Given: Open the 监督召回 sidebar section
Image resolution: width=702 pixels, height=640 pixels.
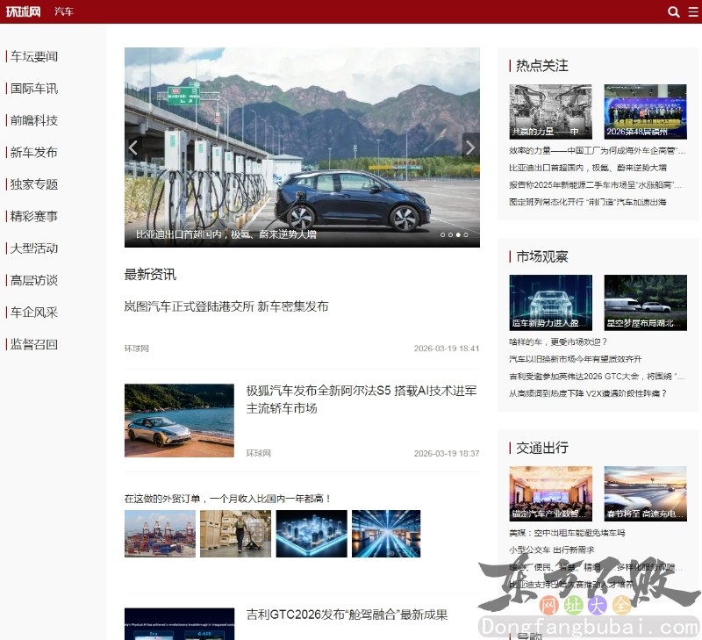Looking at the screenshot, I should click(x=32, y=345).
